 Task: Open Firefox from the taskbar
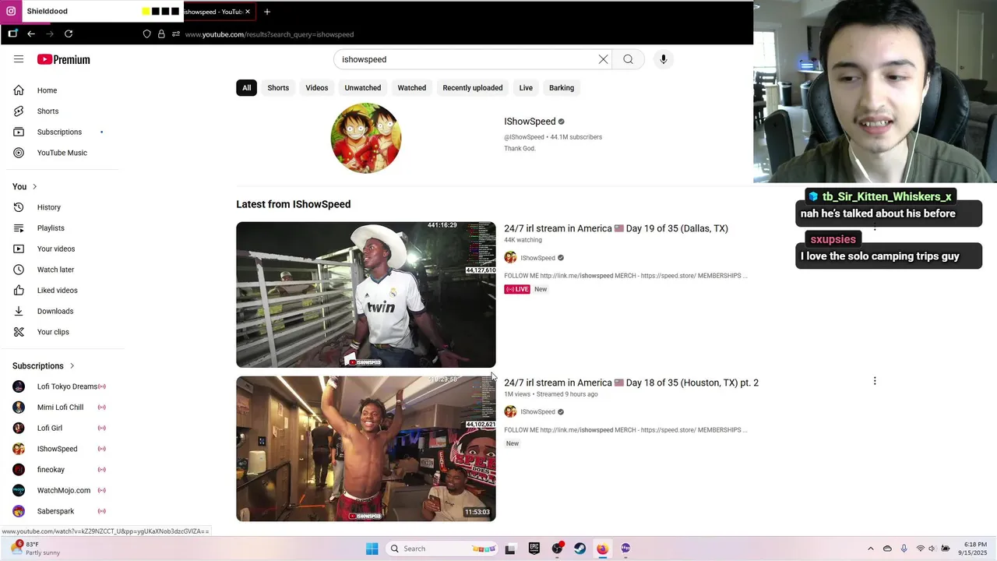(602, 549)
